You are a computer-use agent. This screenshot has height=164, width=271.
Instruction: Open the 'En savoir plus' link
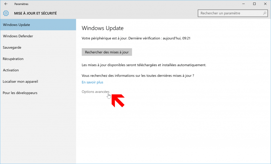(92, 82)
